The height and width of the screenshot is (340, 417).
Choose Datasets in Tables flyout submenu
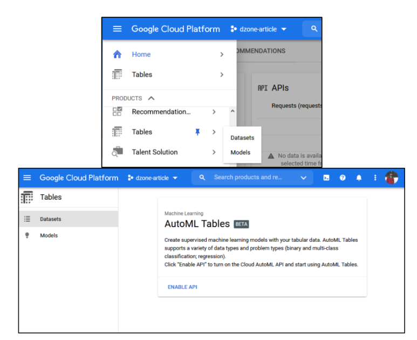click(x=242, y=138)
